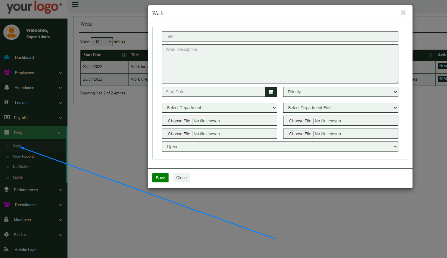Image resolution: width=447 pixels, height=258 pixels.
Task: Open the Select Department First dropdown
Action: [x=341, y=108]
